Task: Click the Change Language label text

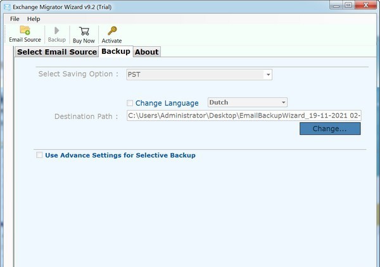Action: pos(167,103)
